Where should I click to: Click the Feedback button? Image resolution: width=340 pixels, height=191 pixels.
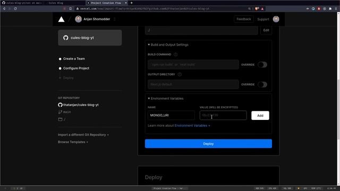[x=243, y=19]
